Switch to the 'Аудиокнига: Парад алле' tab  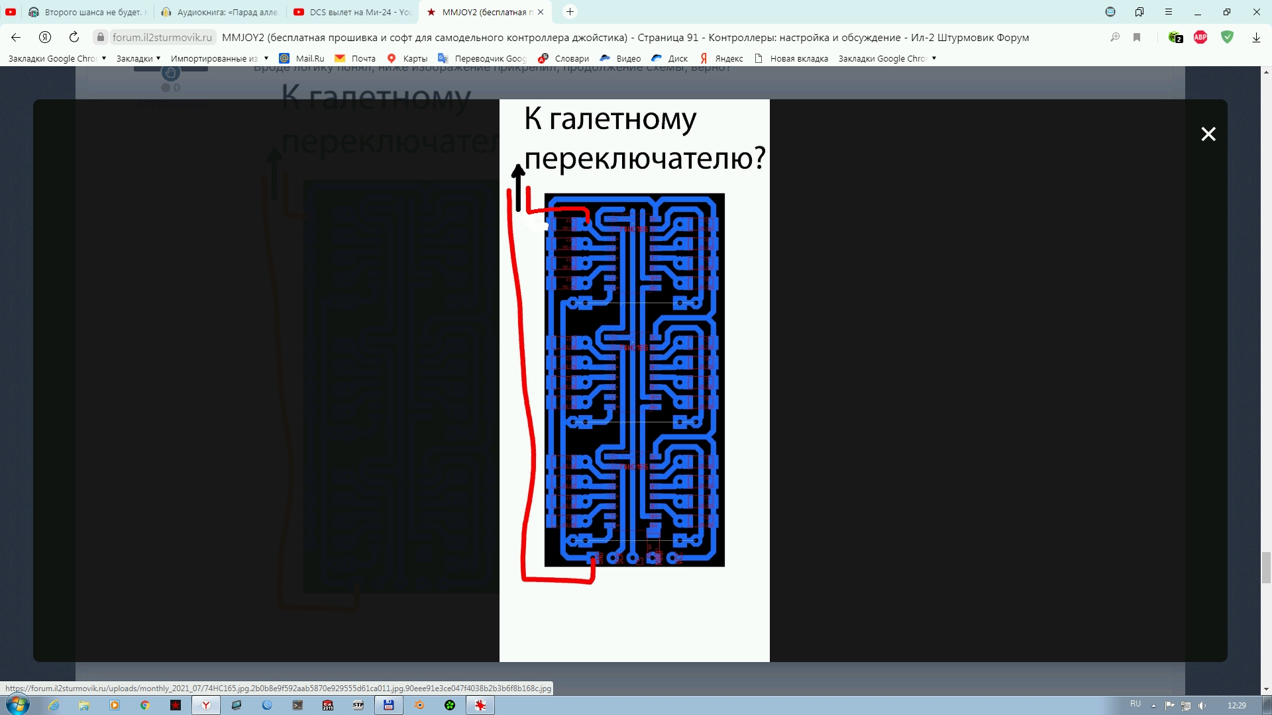point(220,12)
